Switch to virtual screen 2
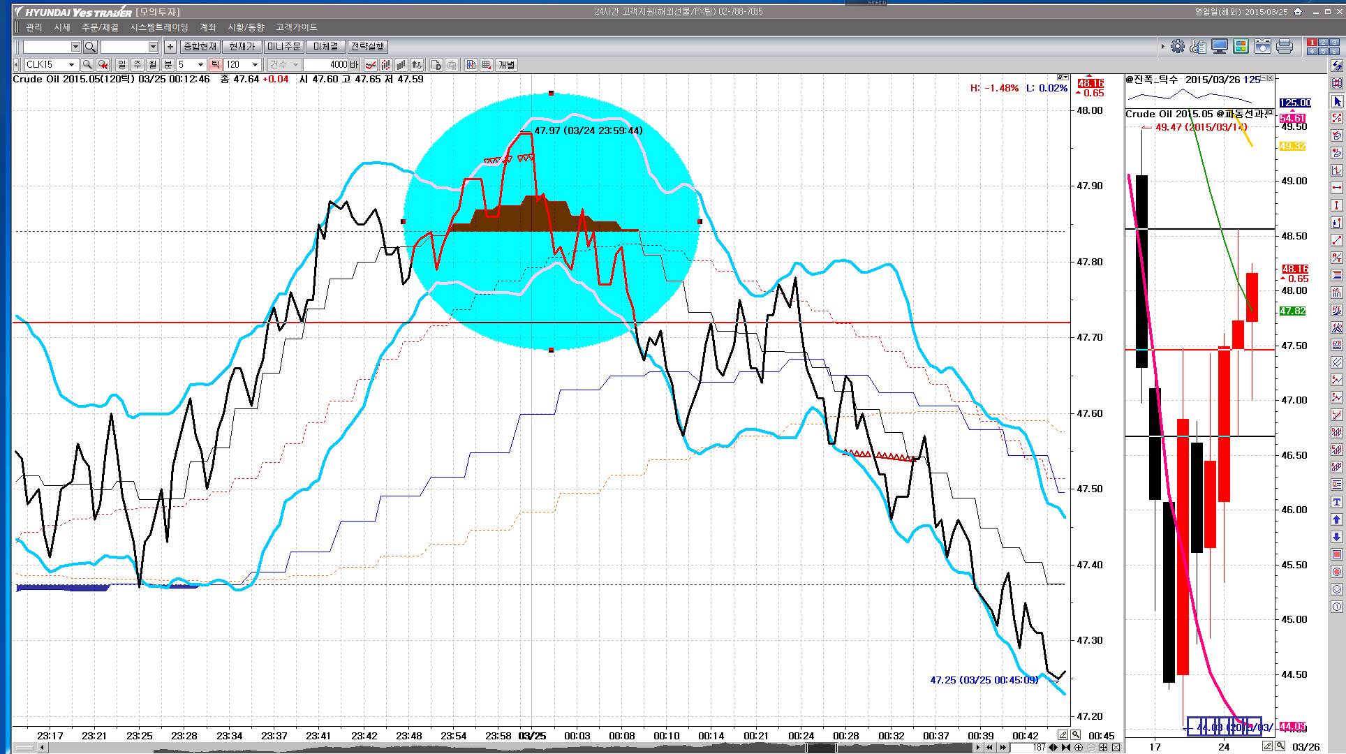 tap(1323, 43)
